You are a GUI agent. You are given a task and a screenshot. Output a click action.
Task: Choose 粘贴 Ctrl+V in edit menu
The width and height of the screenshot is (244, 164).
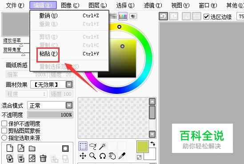point(69,54)
